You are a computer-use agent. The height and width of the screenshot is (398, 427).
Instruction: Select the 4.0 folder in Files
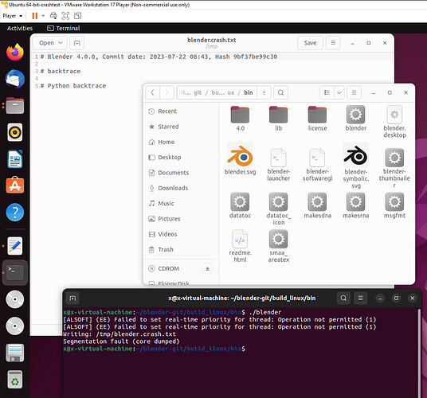point(240,119)
